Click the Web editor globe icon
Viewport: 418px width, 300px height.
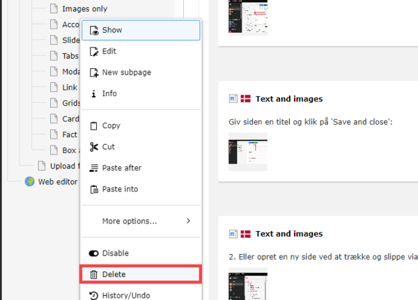click(29, 182)
